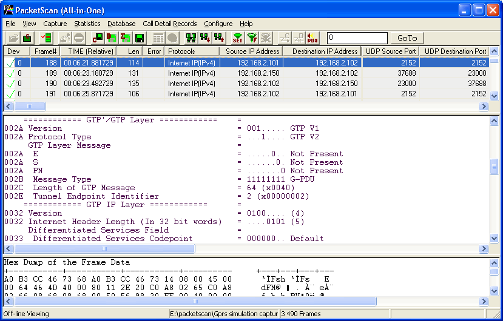
Task: Click the frame list scroll down arrow
Action: 494,96
